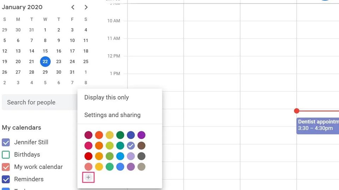Open Settings and sharing
The image size is (339, 190).
(x=112, y=115)
